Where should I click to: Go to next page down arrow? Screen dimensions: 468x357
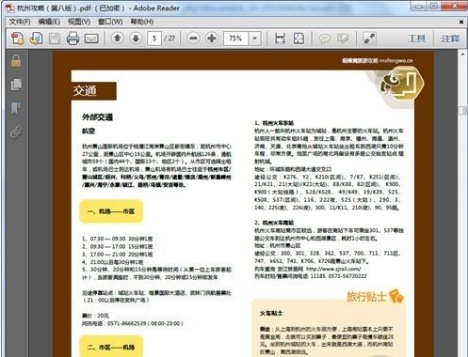[x=136, y=39]
